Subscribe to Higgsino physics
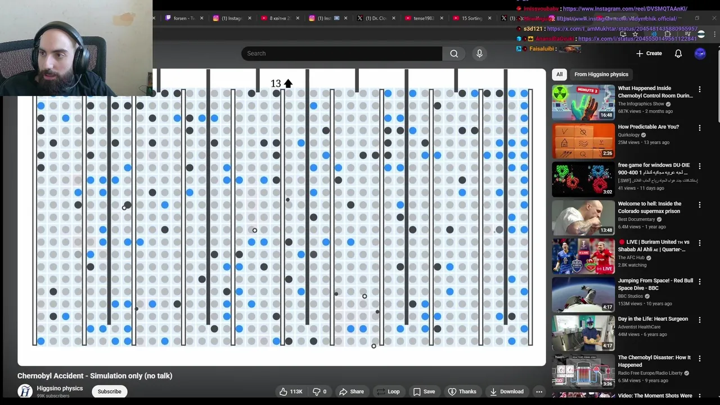This screenshot has height=405, width=720. coord(109,391)
